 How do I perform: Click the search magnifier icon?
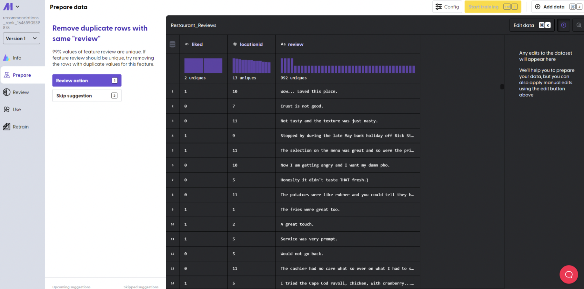(x=579, y=25)
